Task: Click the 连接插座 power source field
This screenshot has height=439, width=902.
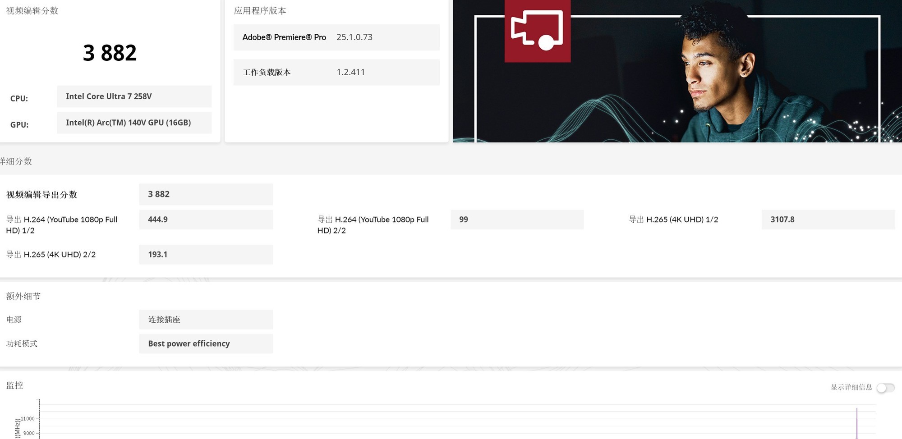Action: click(206, 320)
